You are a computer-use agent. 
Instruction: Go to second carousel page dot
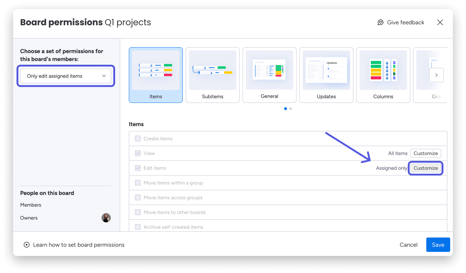click(291, 109)
